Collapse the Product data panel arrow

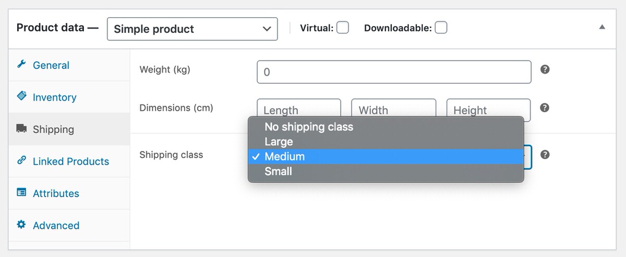(602, 27)
